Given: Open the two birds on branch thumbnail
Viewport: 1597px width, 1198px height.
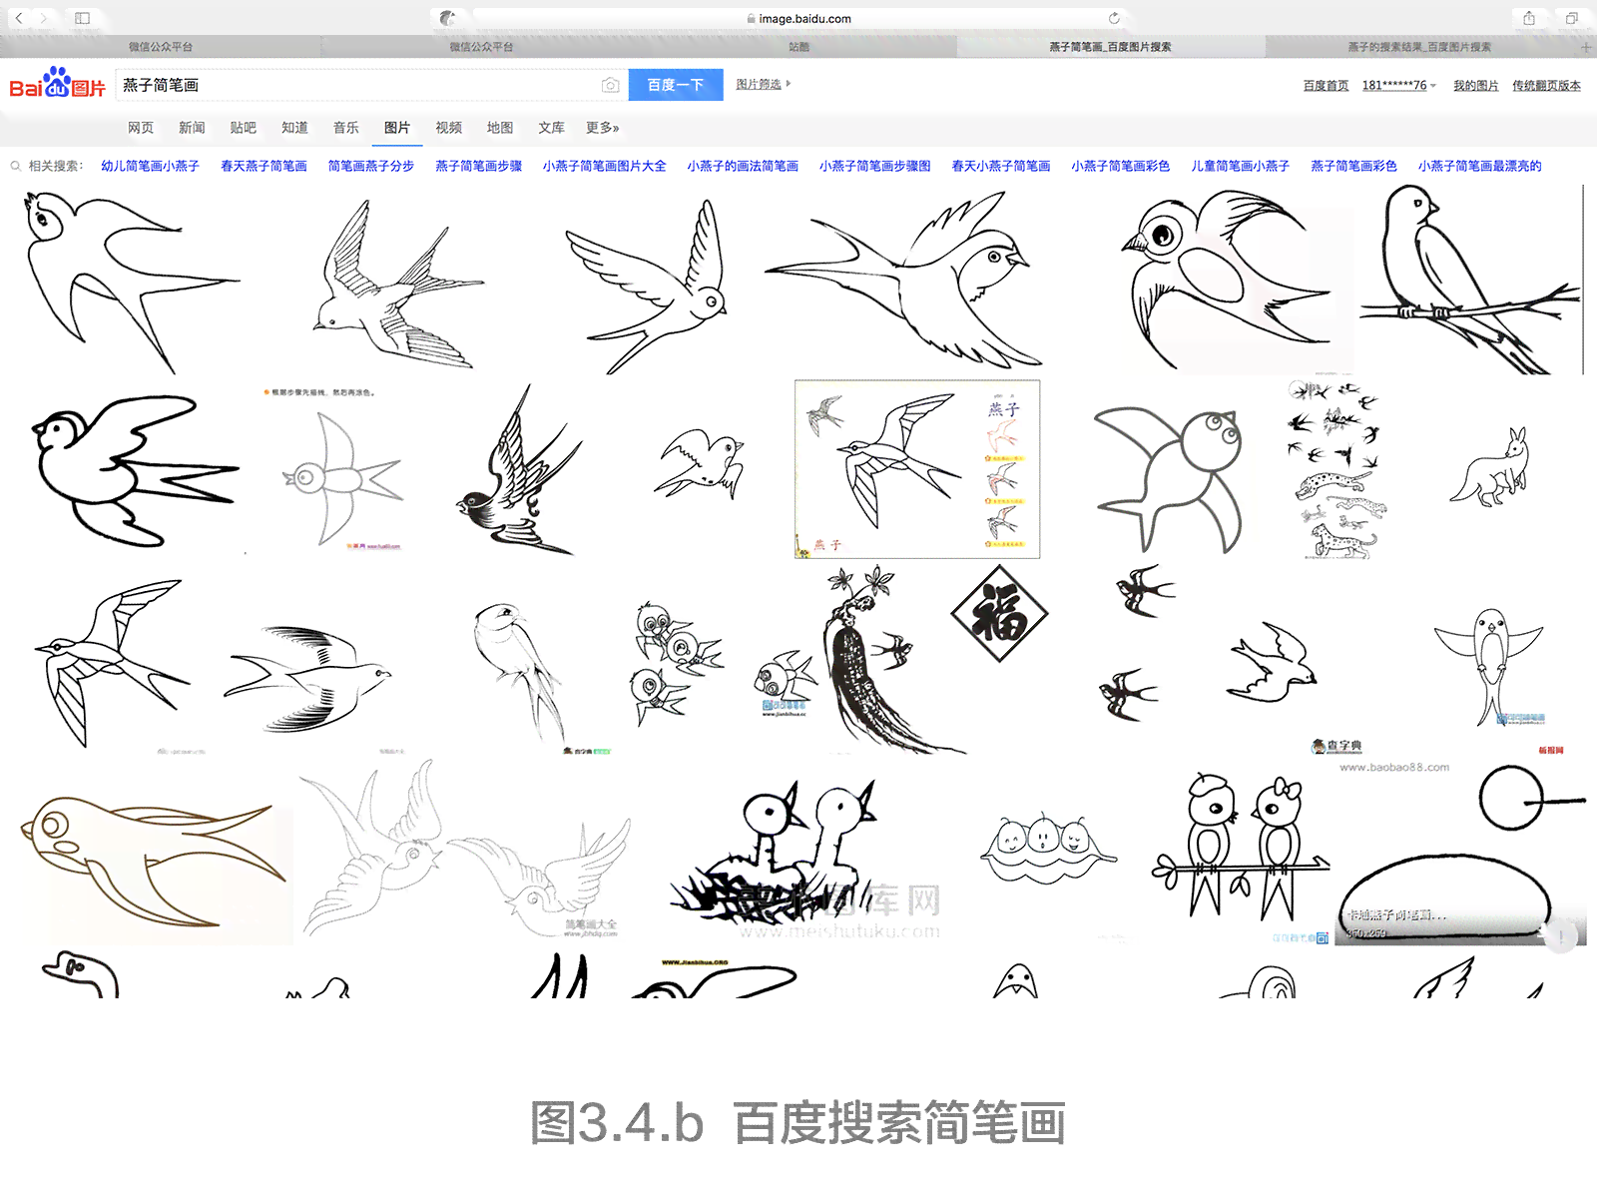Looking at the screenshot, I should (x=1241, y=847).
